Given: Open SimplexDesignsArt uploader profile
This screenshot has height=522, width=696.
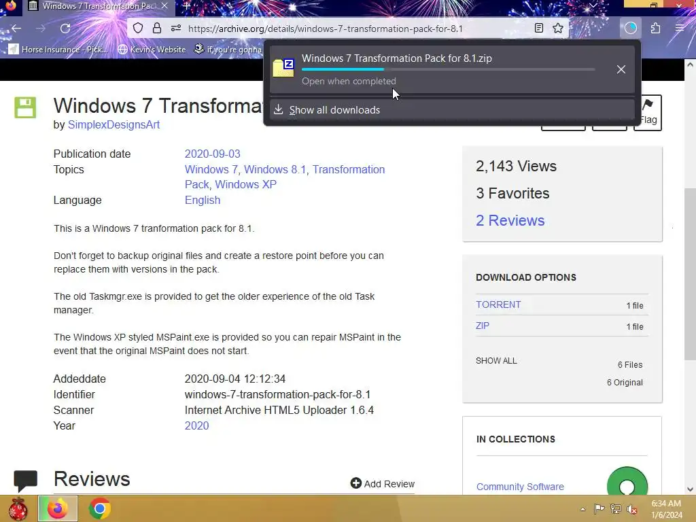Looking at the screenshot, I should [x=114, y=125].
